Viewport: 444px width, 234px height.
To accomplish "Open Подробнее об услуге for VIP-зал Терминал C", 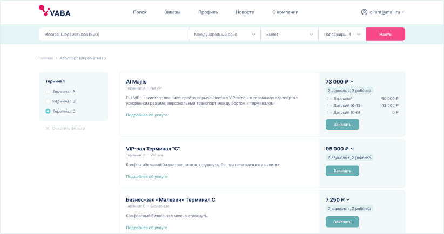I will (x=146, y=176).
